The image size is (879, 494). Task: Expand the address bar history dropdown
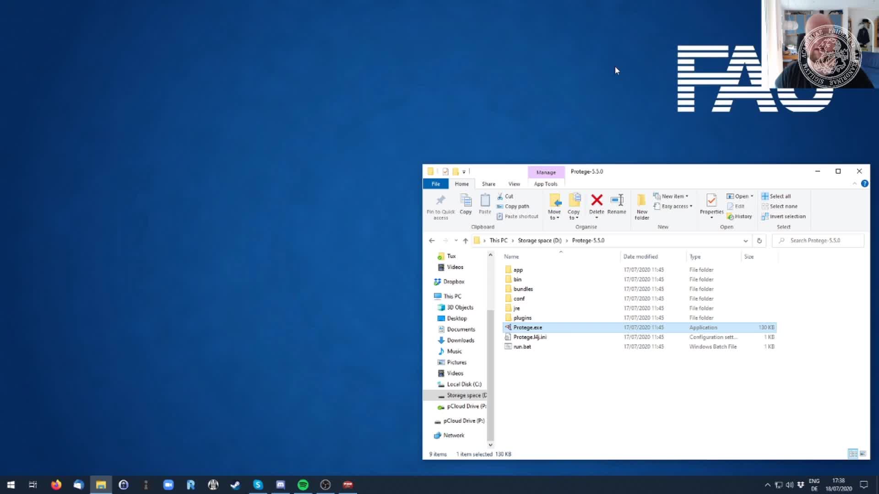tap(746, 240)
